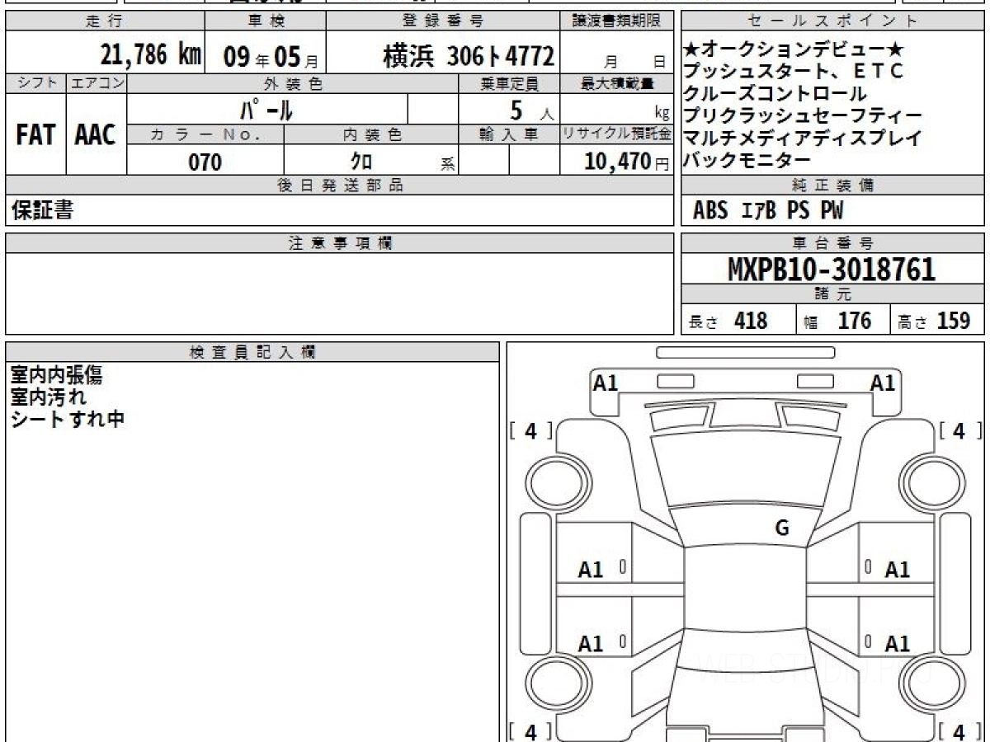Select the A1 mark at the bumper's left corner

(x=606, y=383)
